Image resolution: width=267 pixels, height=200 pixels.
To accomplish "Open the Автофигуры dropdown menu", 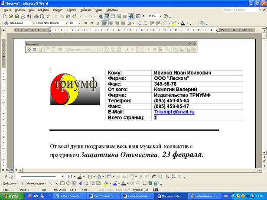I will 36,183.
